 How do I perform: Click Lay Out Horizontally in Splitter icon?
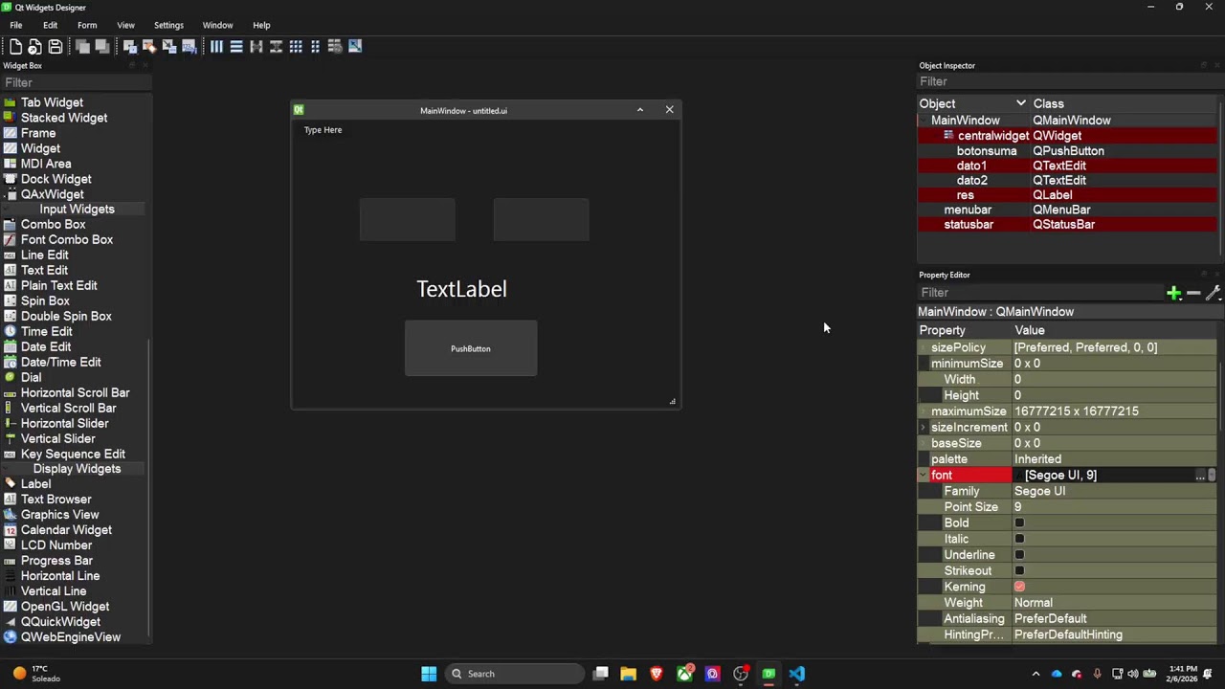[x=256, y=46]
